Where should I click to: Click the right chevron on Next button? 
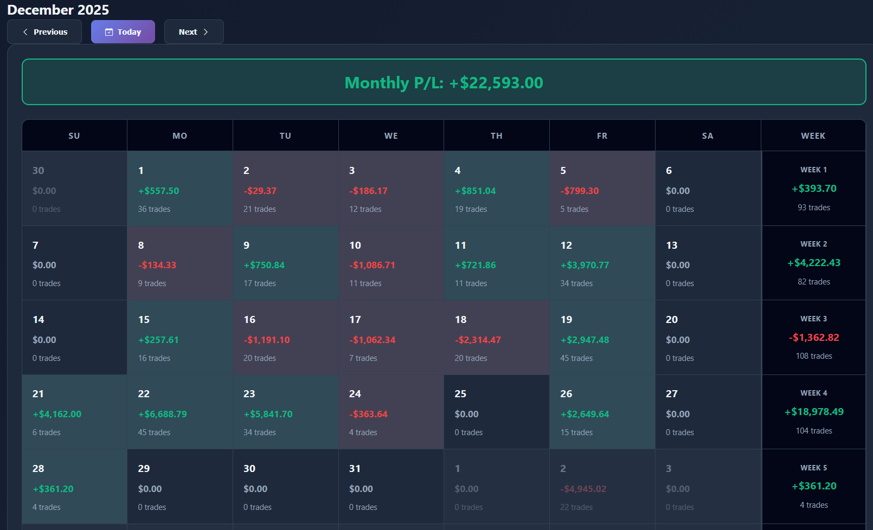coord(206,32)
